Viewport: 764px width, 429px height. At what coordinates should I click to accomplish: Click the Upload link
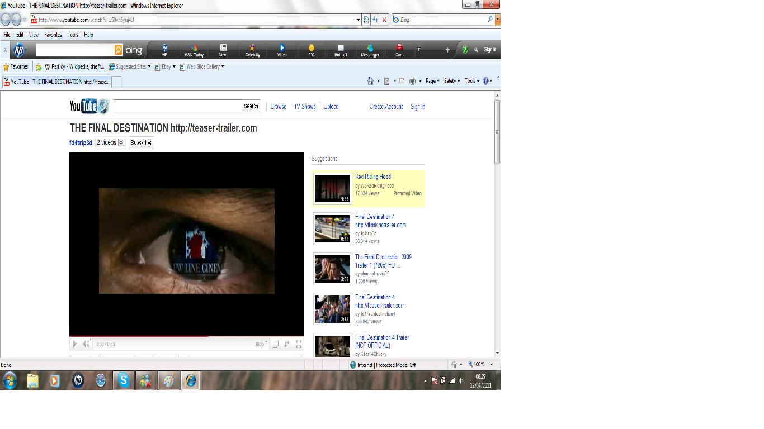331,107
